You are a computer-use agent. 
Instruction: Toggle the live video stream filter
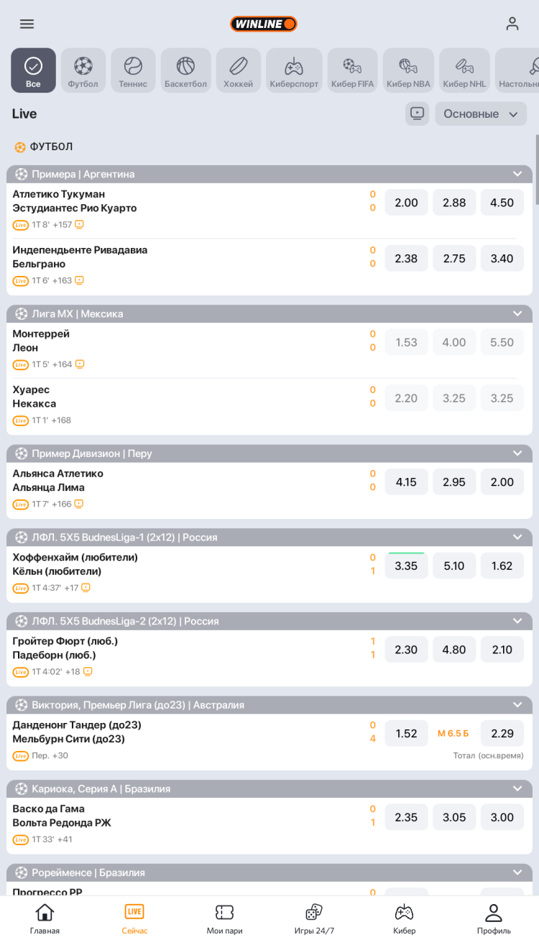coord(417,114)
